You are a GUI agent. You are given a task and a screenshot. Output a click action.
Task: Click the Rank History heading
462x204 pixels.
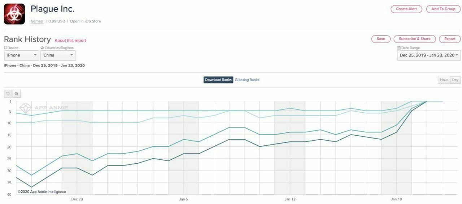click(x=27, y=40)
